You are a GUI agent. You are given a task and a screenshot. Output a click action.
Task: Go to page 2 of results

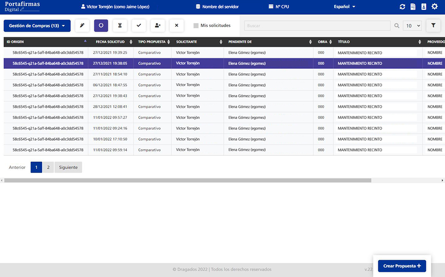click(x=48, y=167)
